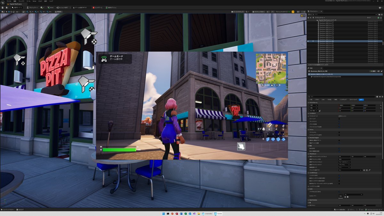
Task: Open the ライティングあり view mode dropdown
Action: click(258, 12)
